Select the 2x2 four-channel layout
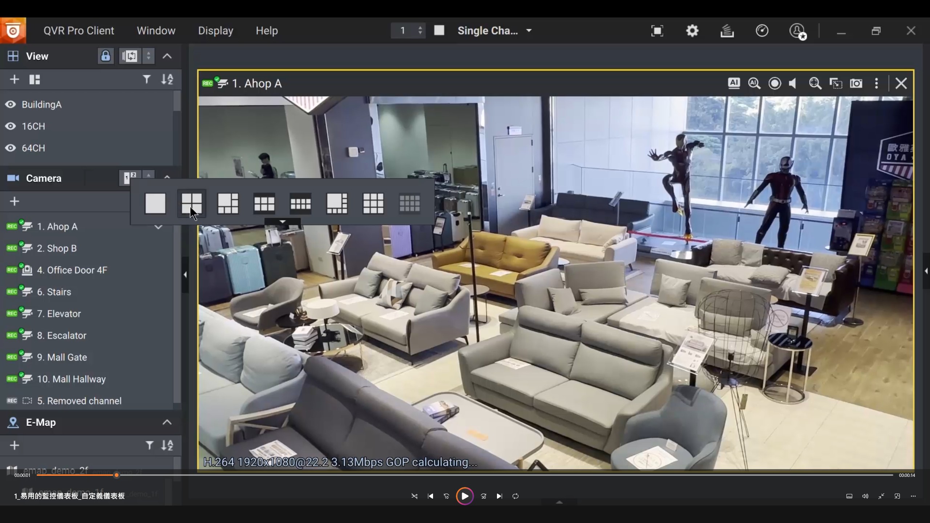Viewport: 930px width, 523px height. (x=191, y=203)
